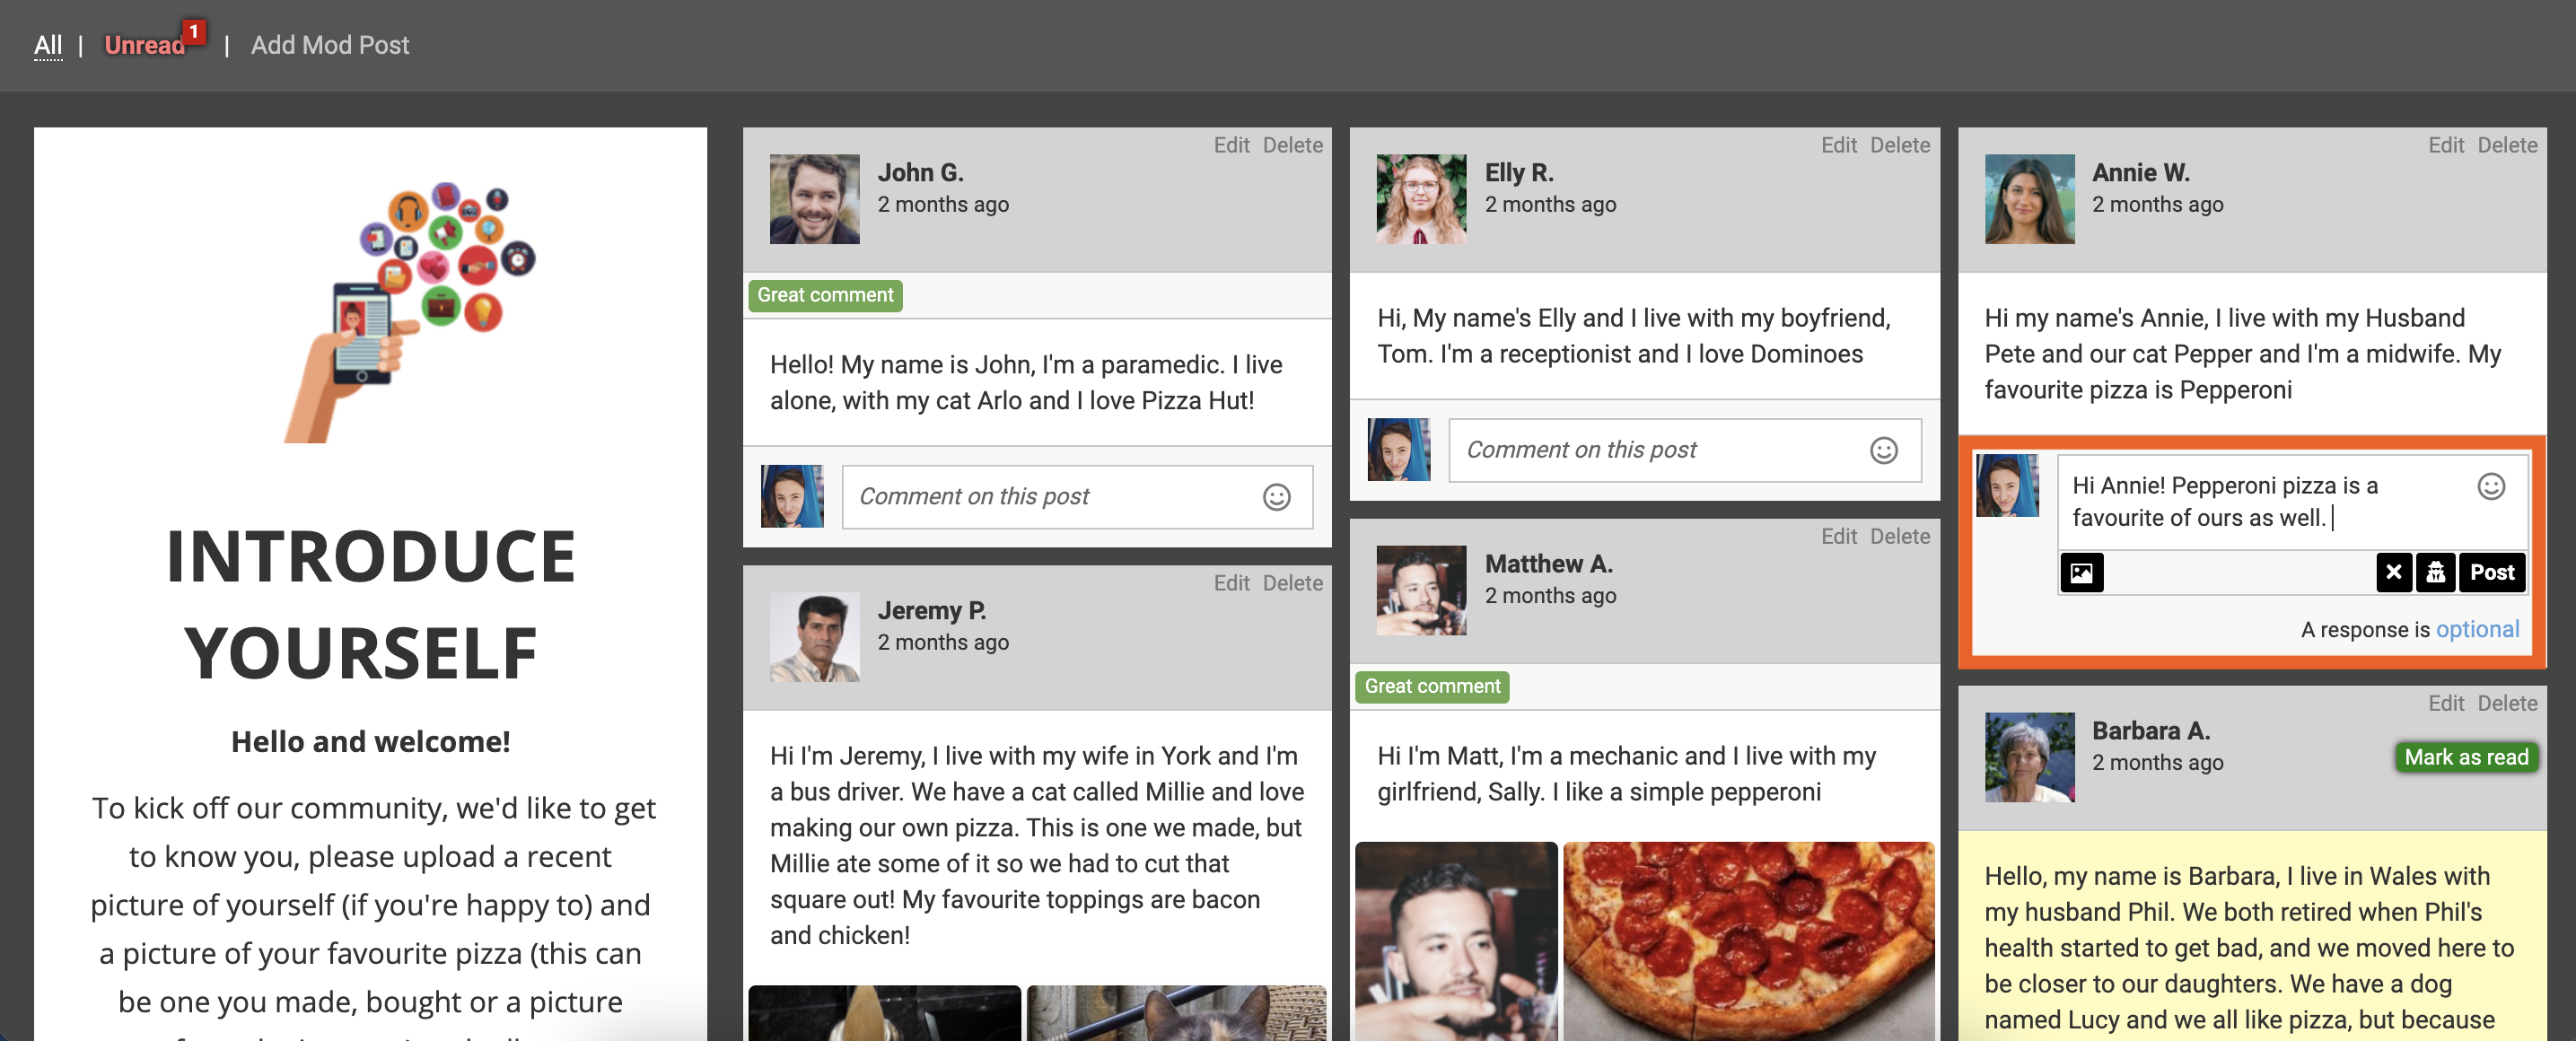Click comment field under John G.'s post

pos(1050,497)
